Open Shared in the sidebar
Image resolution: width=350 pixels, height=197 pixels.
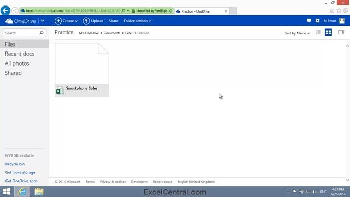pyautogui.click(x=13, y=73)
